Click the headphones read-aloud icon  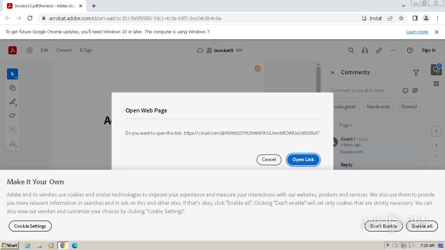[365, 50]
